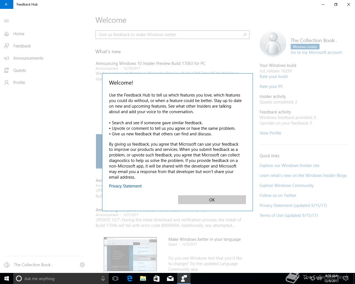Open File Explorer from taskbar
This screenshot has height=284, width=355.
coord(143,278)
